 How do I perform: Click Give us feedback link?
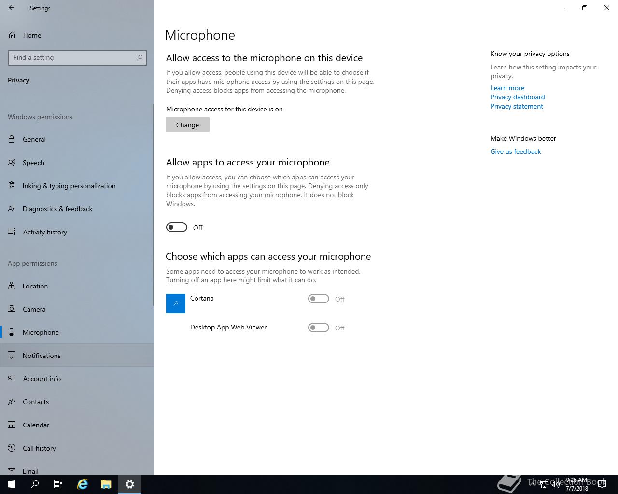[x=516, y=151]
